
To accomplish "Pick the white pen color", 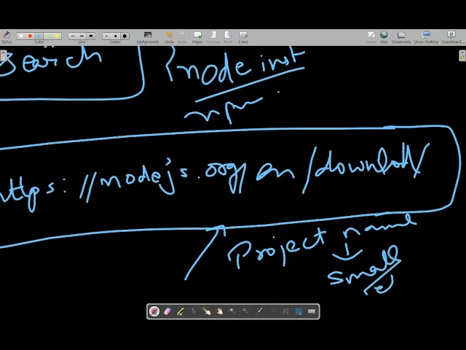I will 21,36.
